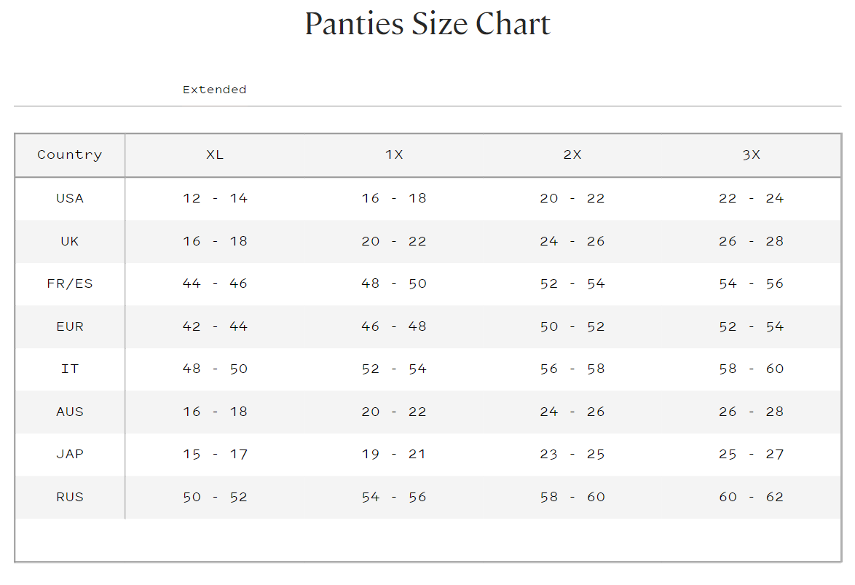Click USA XL cell showing 12 - 14

pos(215,198)
